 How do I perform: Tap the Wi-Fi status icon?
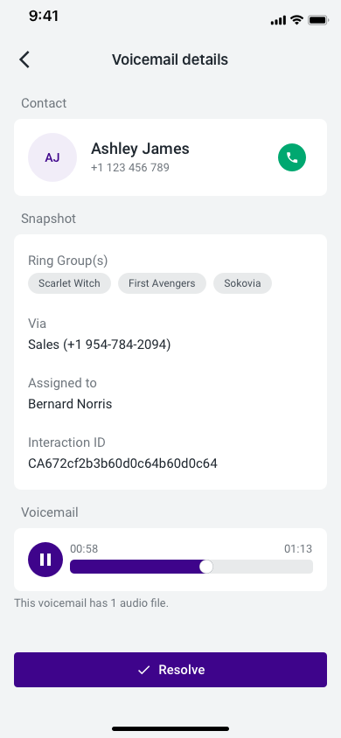coord(296,20)
